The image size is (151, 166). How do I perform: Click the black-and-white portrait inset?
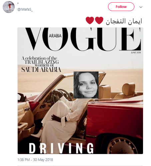click(x=86, y=85)
